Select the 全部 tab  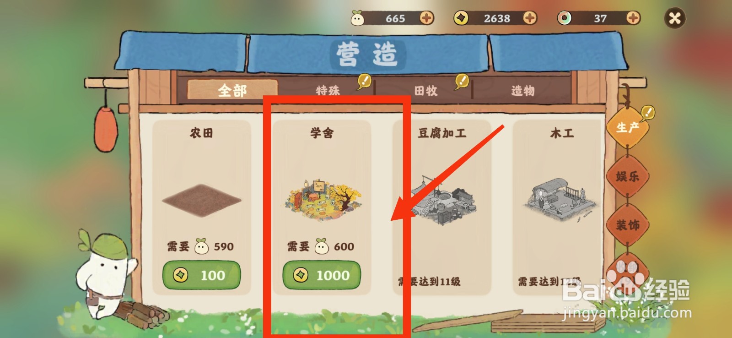pyautogui.click(x=232, y=90)
